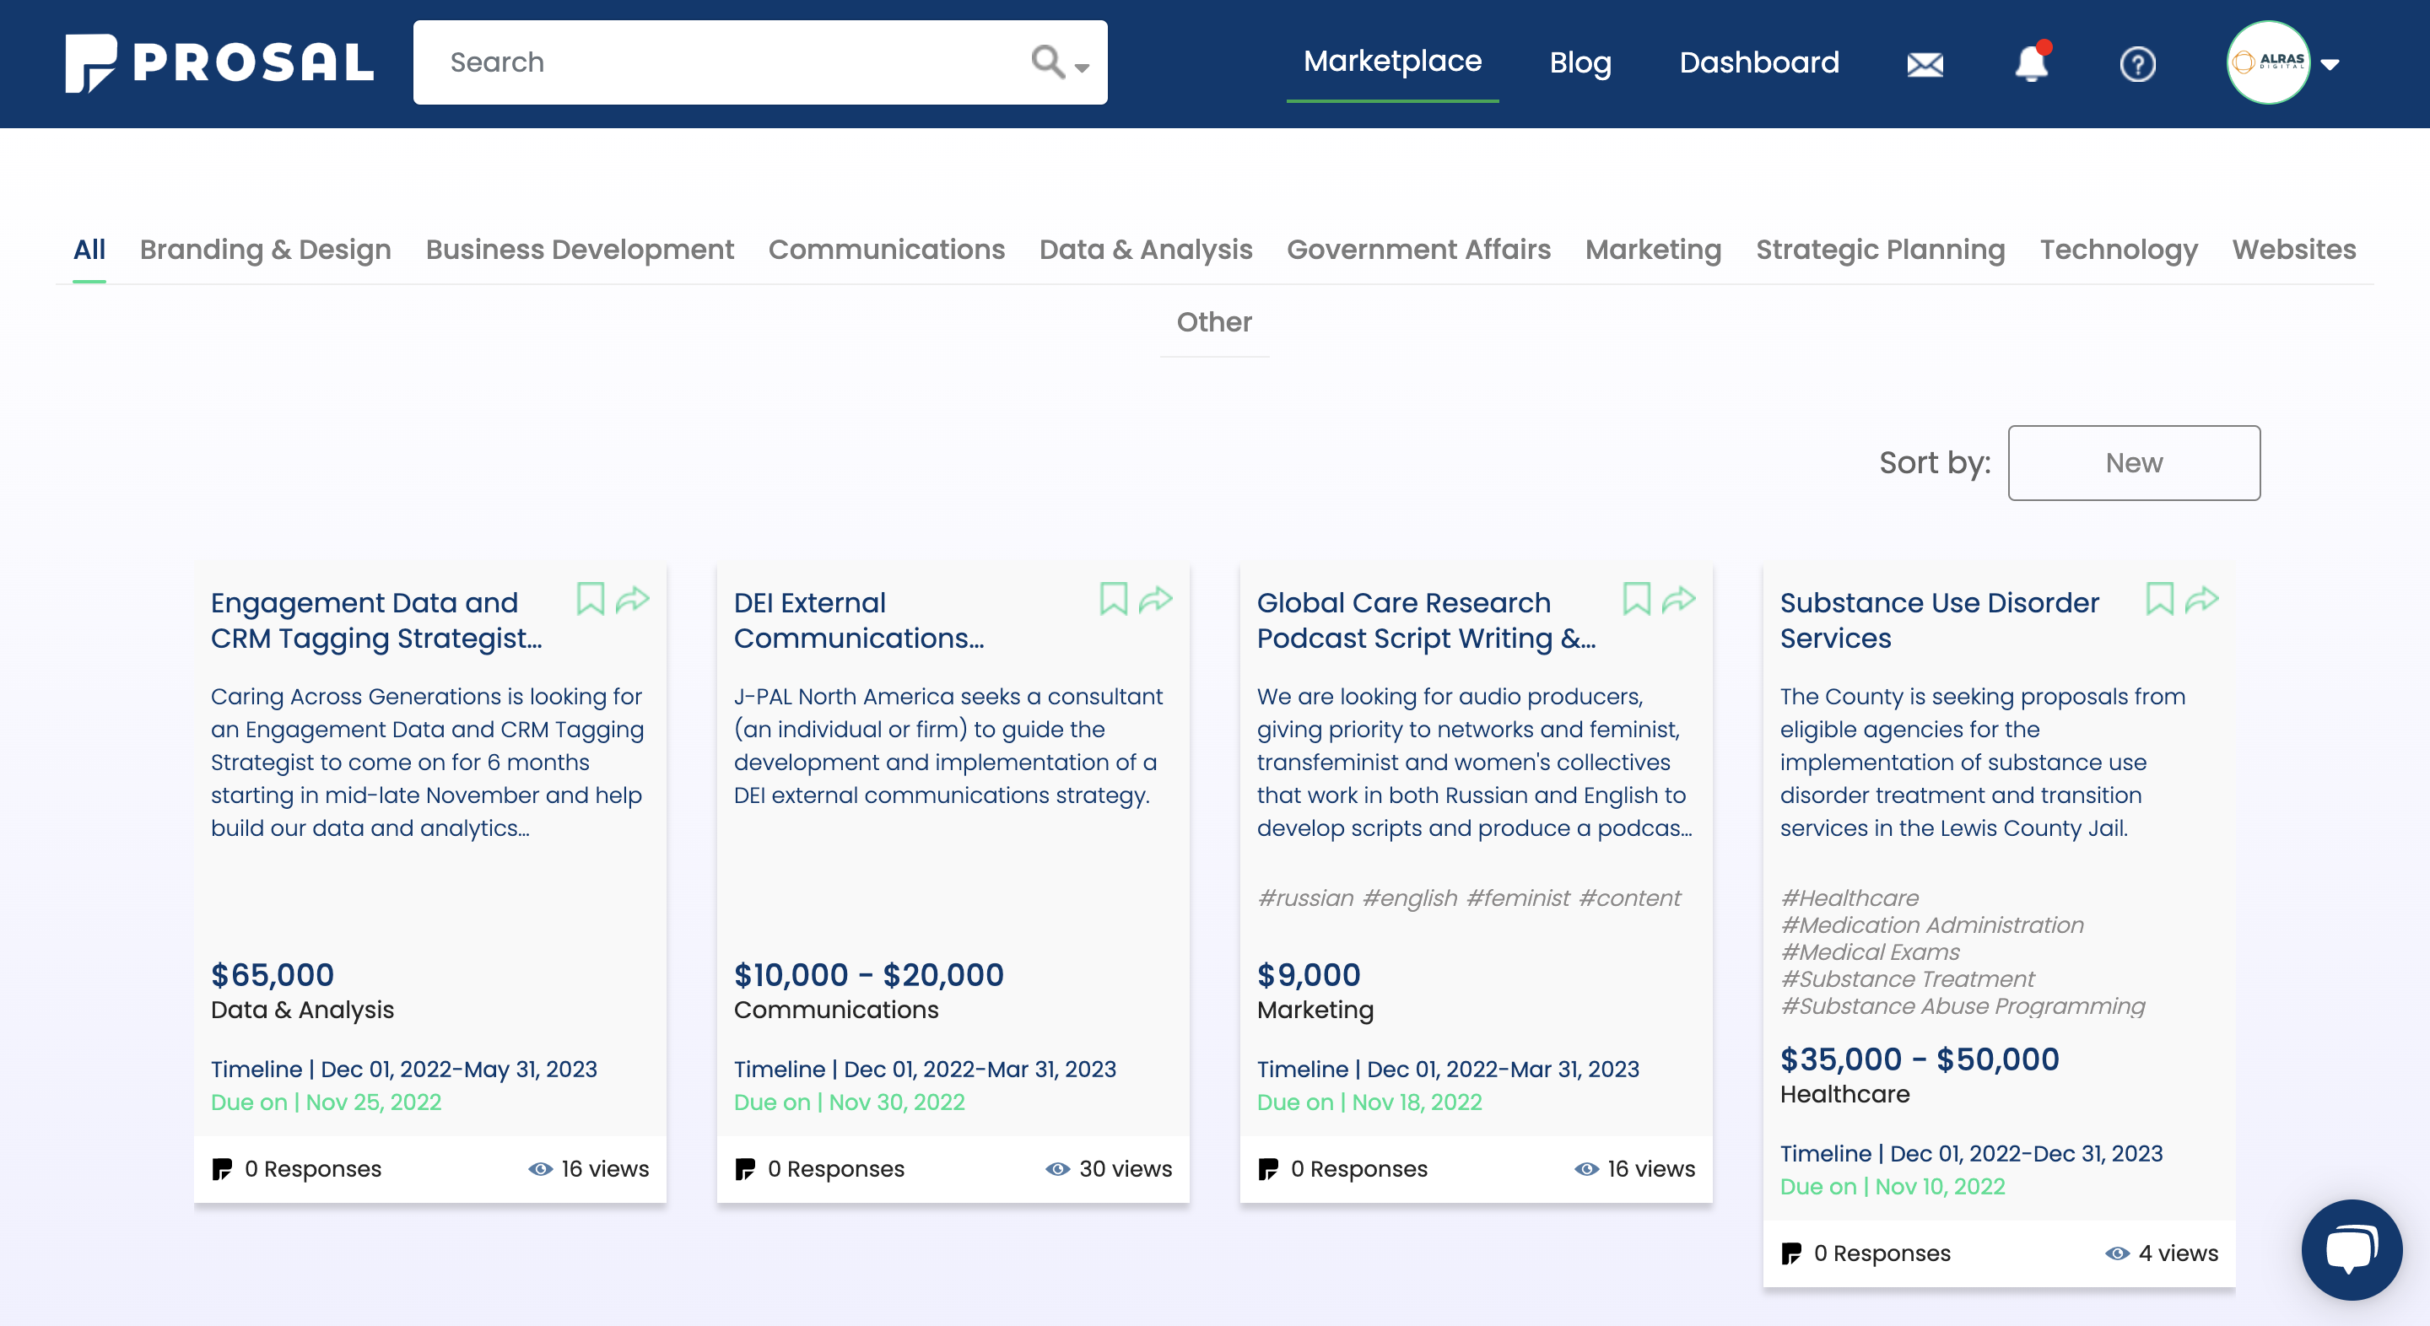Open the Sort by New dropdown
Screen dimensions: 2430x1326
2134,463
